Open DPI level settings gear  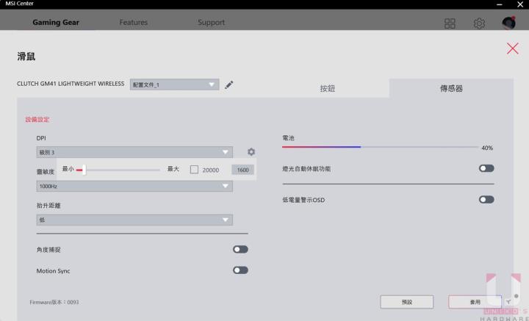251,152
